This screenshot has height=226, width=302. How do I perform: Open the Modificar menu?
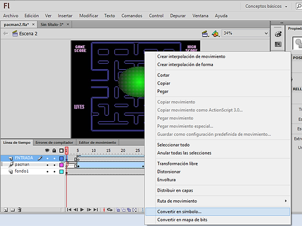[x=88, y=16]
